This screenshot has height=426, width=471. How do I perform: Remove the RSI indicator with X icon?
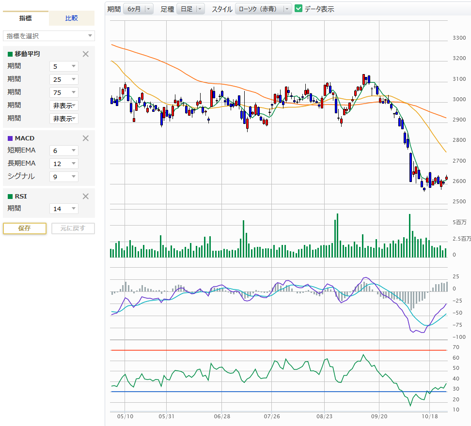[x=86, y=197]
